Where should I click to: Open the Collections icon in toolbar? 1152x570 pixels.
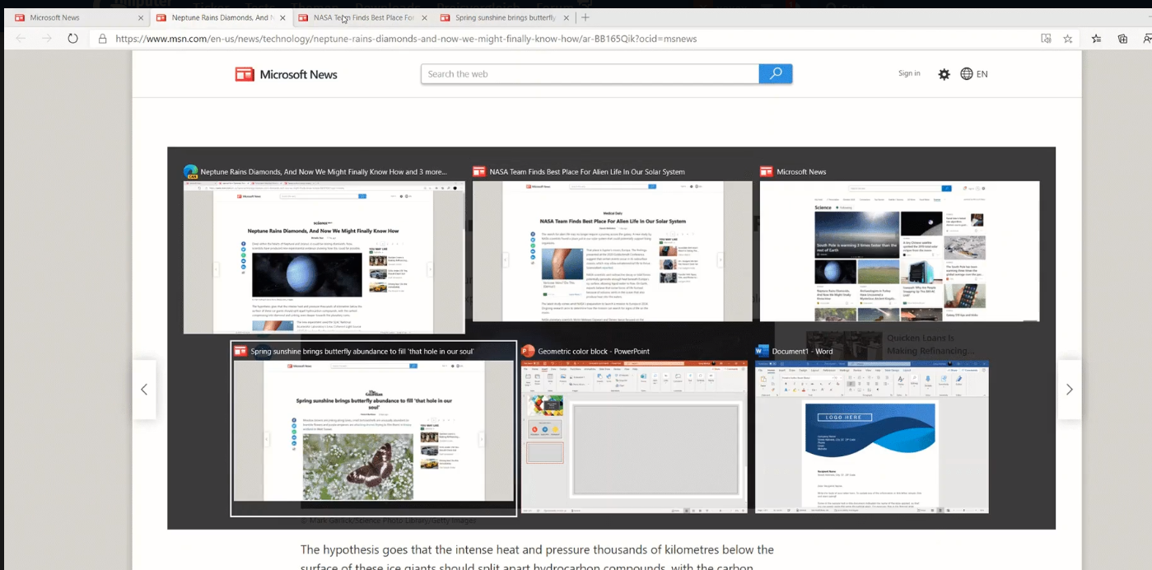[x=1122, y=38]
